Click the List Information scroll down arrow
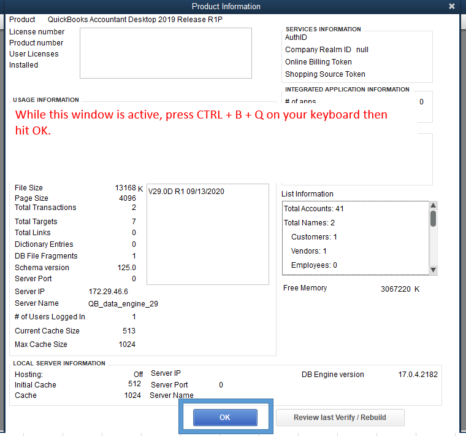The height and width of the screenshot is (436, 466). 434,270
